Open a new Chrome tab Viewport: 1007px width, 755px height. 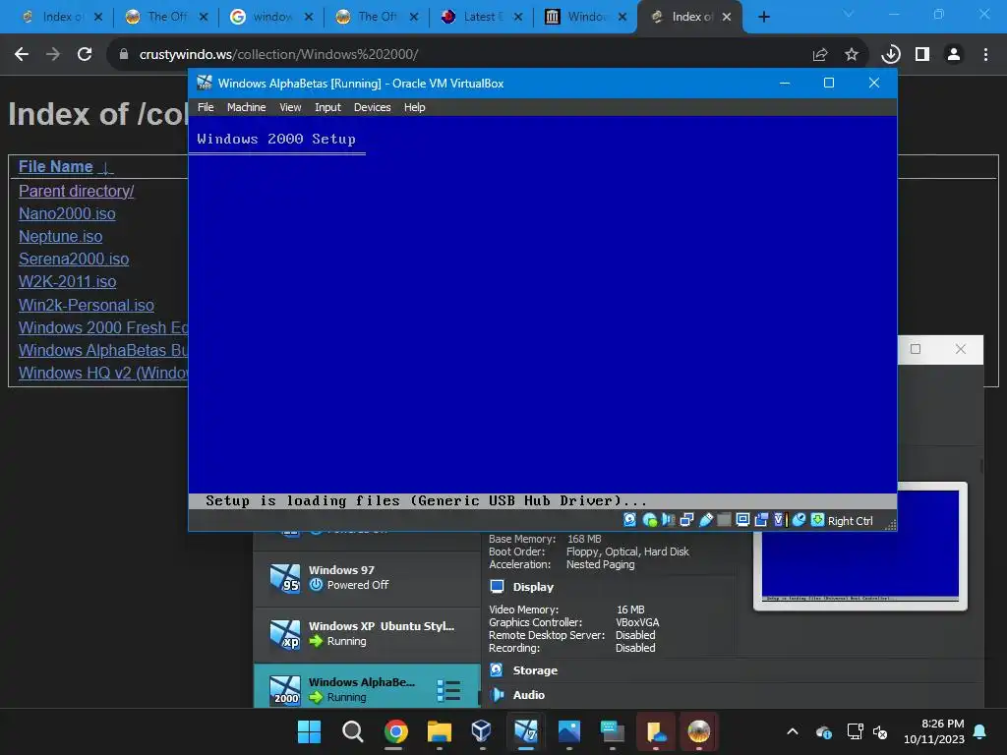pos(763,17)
